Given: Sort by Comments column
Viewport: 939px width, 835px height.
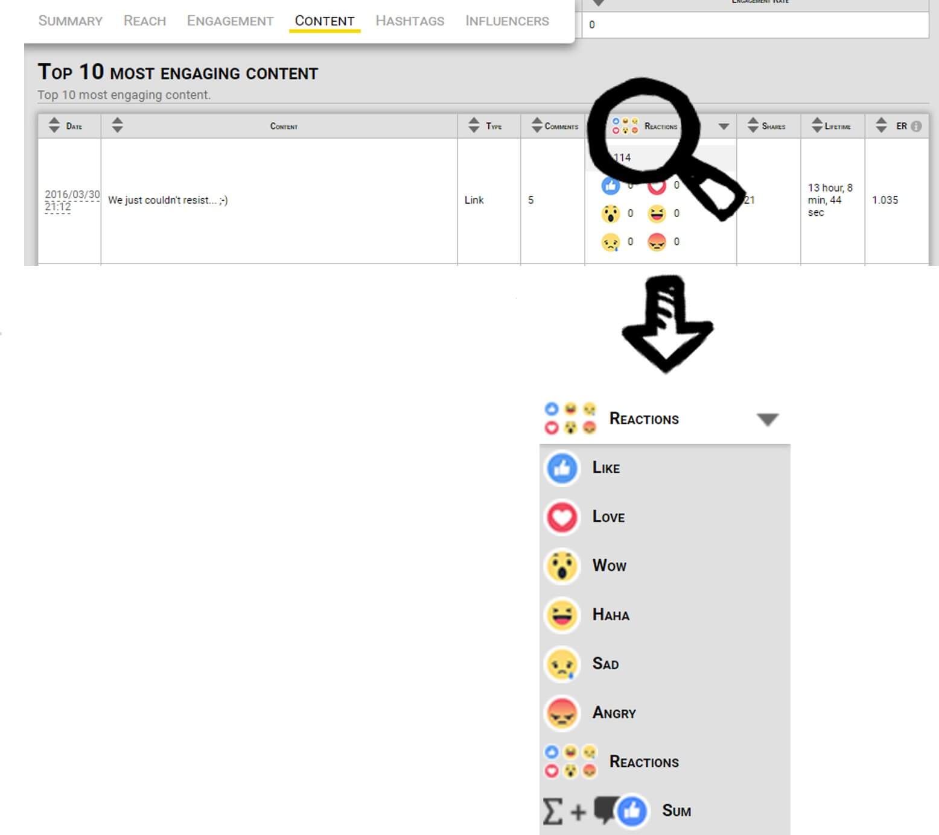Looking at the screenshot, I should [537, 125].
